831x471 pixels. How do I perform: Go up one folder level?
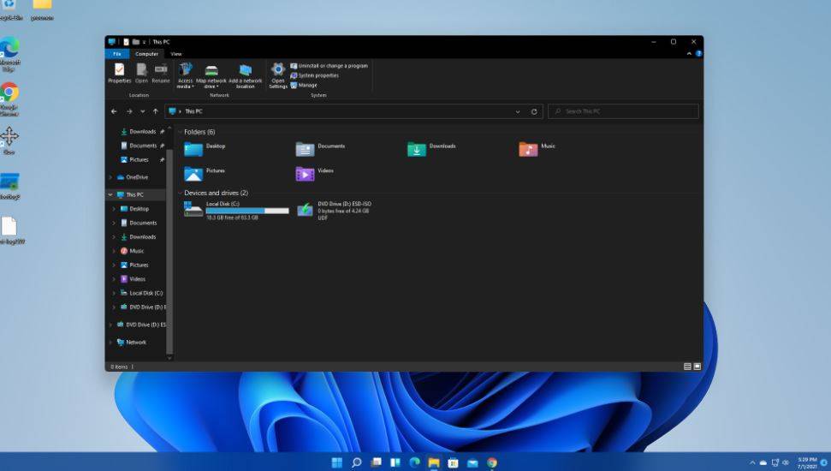(155, 111)
